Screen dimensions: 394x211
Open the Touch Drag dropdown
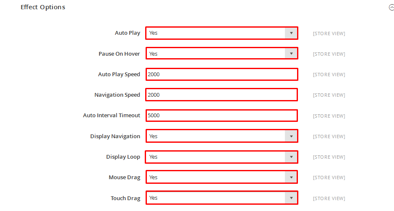pyautogui.click(x=222, y=198)
